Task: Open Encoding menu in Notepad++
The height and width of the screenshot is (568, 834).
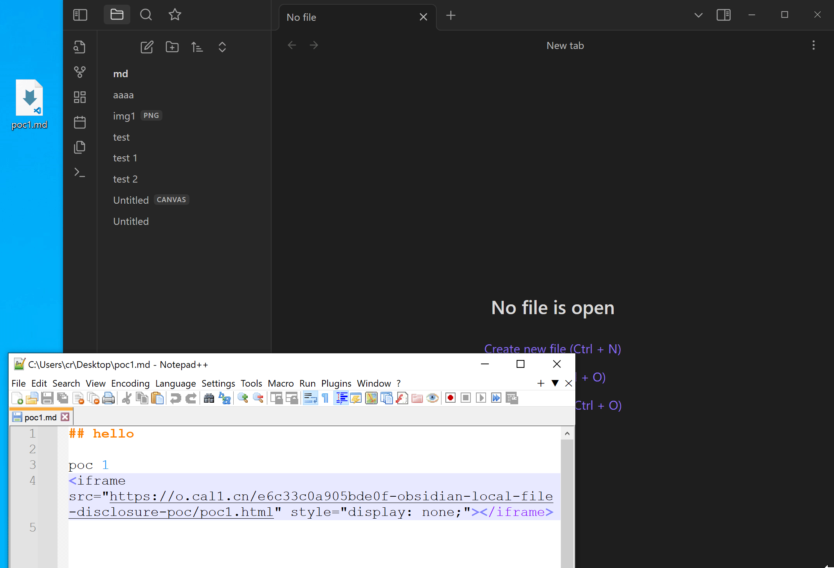Action: pyautogui.click(x=130, y=383)
